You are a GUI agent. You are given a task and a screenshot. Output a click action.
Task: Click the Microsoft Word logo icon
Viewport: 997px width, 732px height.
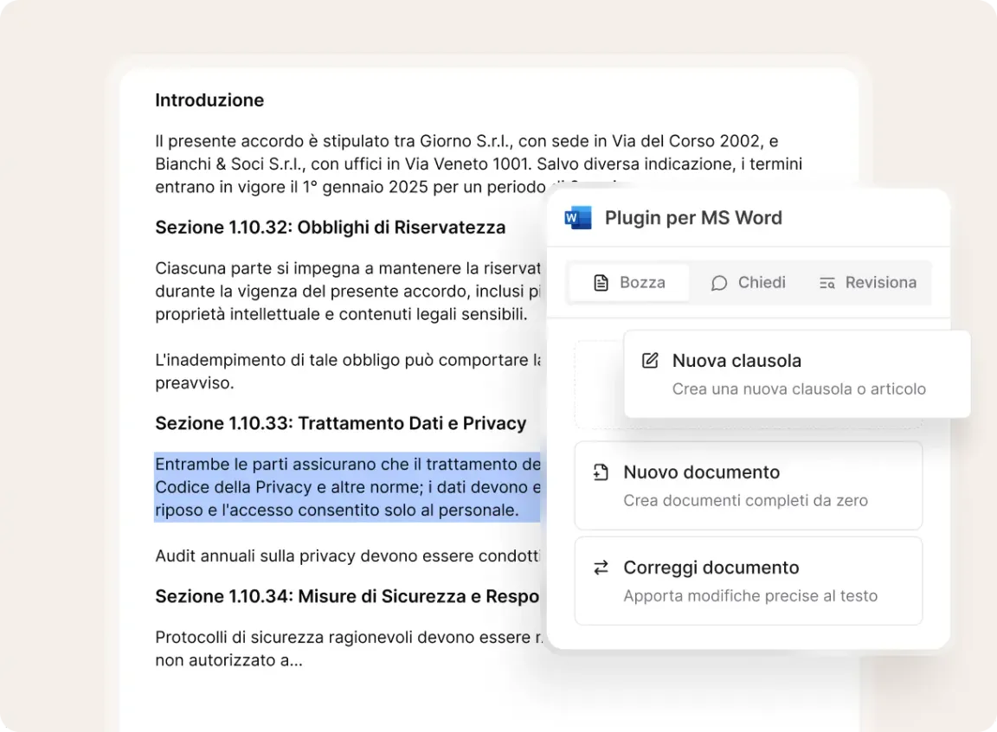(x=577, y=218)
